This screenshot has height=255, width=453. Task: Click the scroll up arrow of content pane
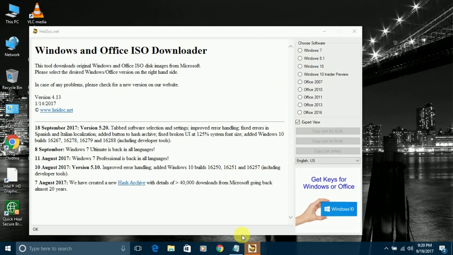291,46
